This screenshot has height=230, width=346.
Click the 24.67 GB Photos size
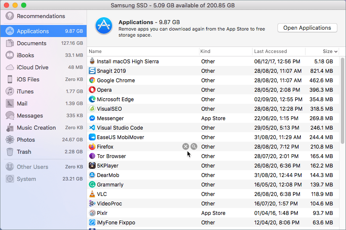pyautogui.click(x=72, y=140)
